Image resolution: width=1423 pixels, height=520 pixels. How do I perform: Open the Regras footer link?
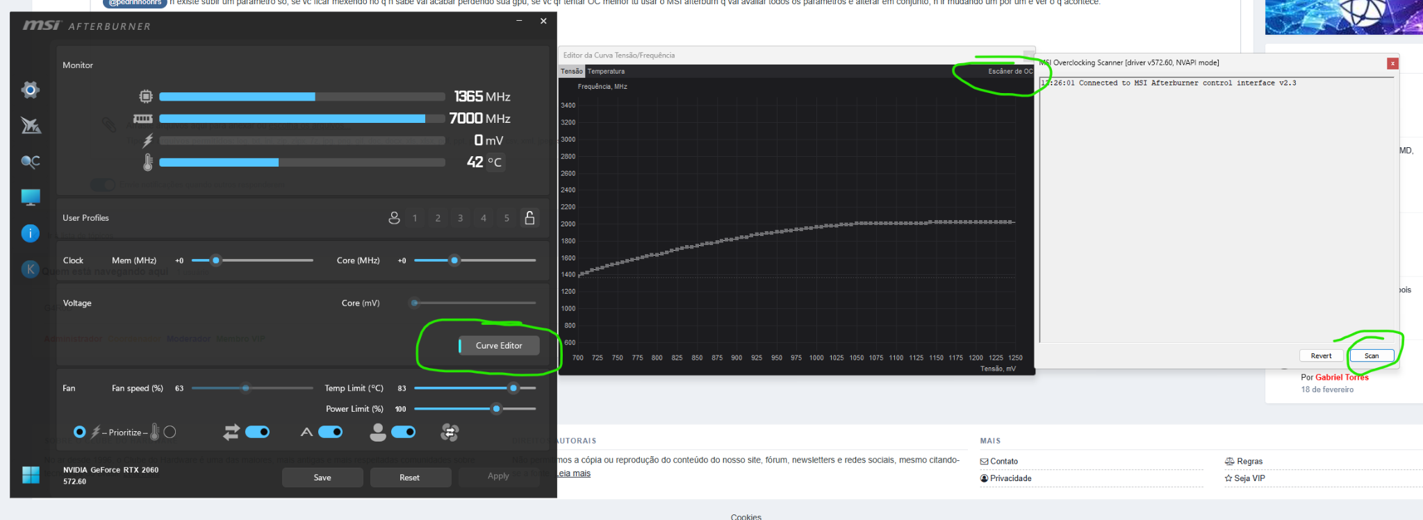coord(1244,462)
